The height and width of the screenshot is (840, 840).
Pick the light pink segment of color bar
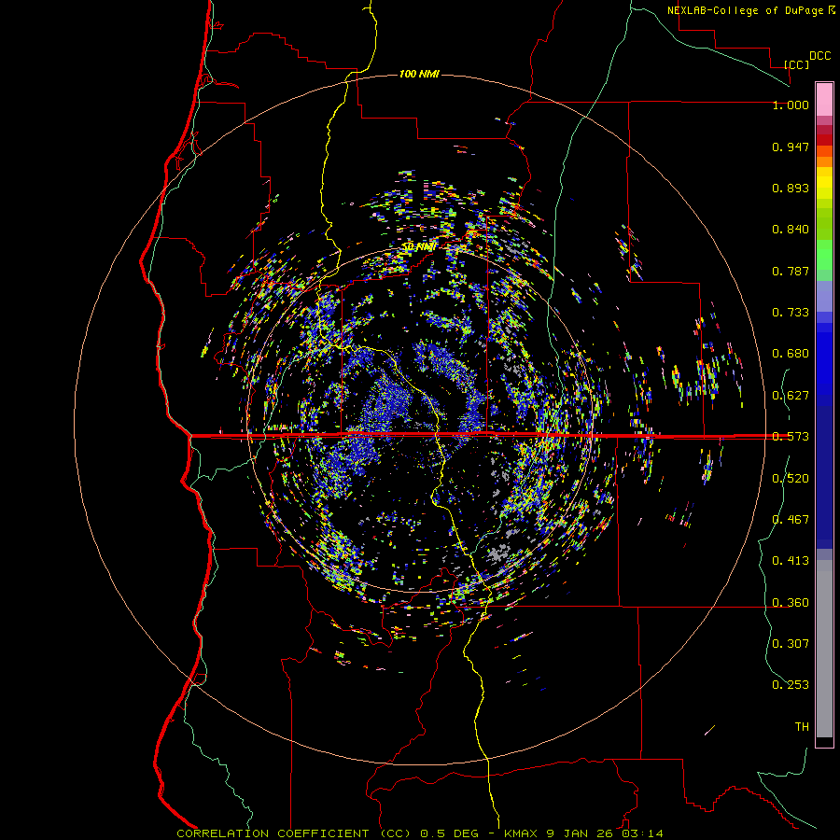(824, 99)
